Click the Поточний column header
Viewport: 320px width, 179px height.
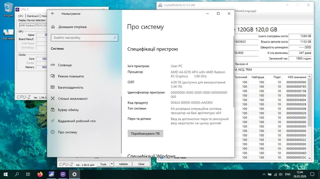pyautogui.click(x=241, y=77)
